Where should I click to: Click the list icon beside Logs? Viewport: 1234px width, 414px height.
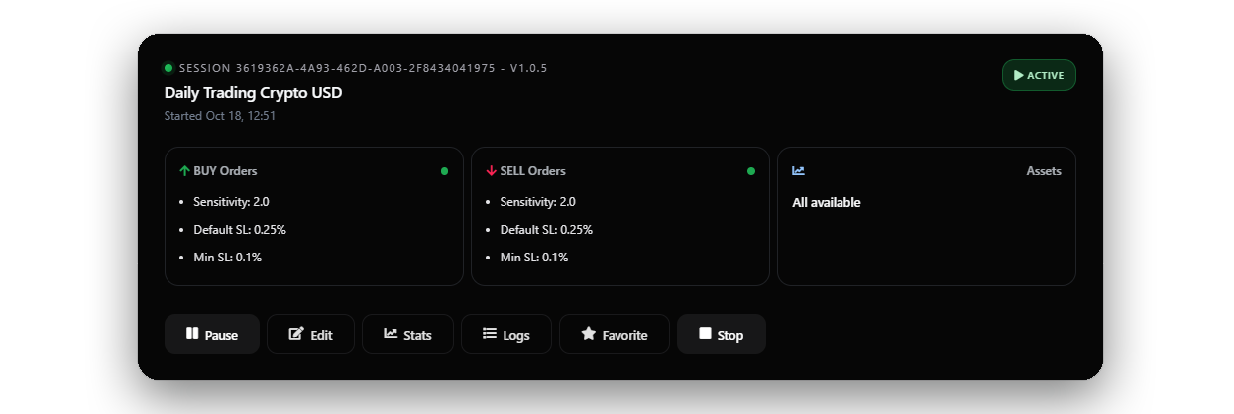coord(489,334)
